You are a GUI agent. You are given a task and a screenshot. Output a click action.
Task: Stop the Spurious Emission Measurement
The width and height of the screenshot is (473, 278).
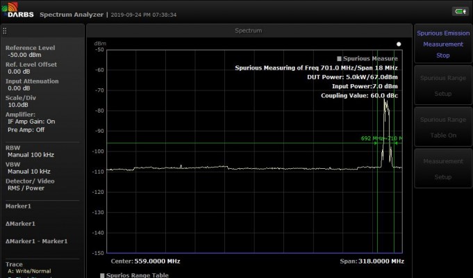coord(443,44)
